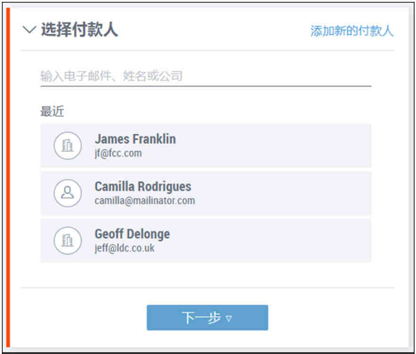The image size is (416, 354).
Task: Click the 添加新的付款人 link
Action: (352, 31)
